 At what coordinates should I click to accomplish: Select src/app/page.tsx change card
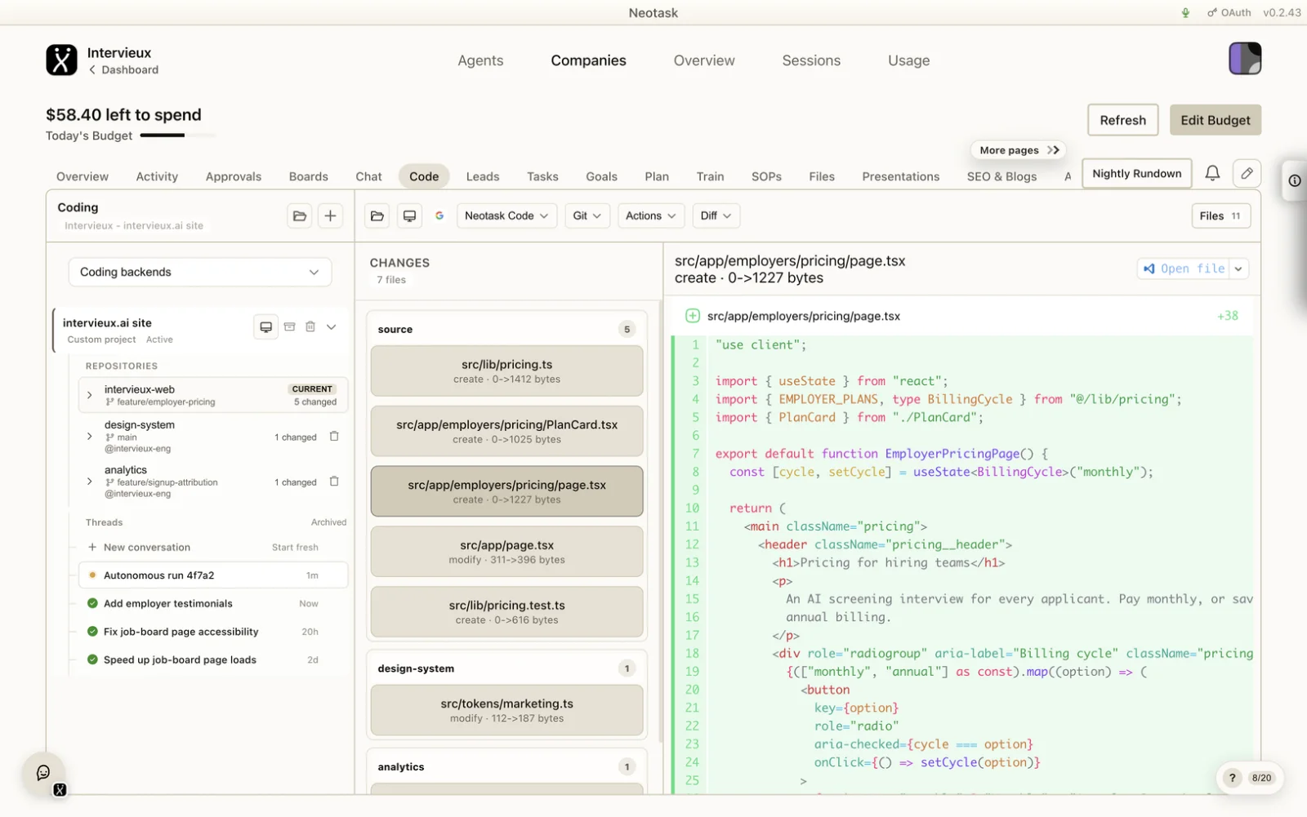(506, 552)
